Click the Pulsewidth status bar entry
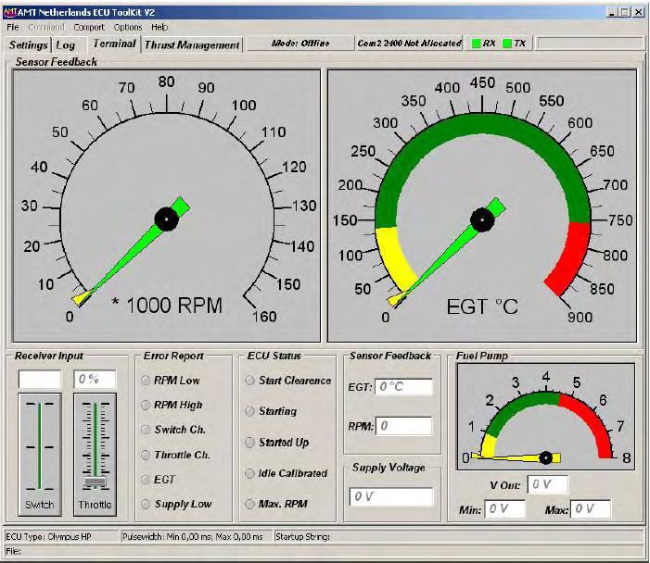650x563 pixels. coord(193,537)
